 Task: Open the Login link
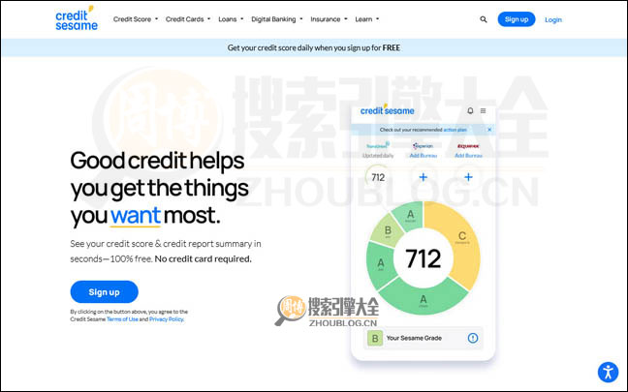coord(553,19)
